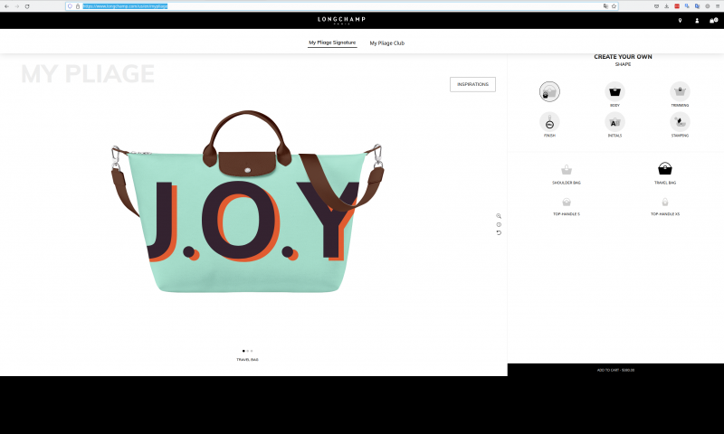Bookmark this page with the star
Image resolution: width=724 pixels, height=434 pixels.
pyautogui.click(x=614, y=6)
